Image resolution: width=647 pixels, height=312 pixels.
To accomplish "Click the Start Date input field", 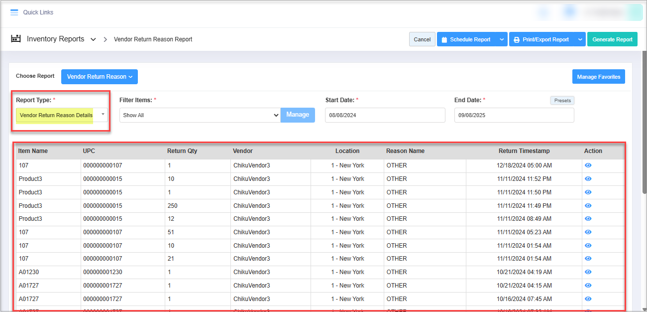I will pyautogui.click(x=385, y=115).
